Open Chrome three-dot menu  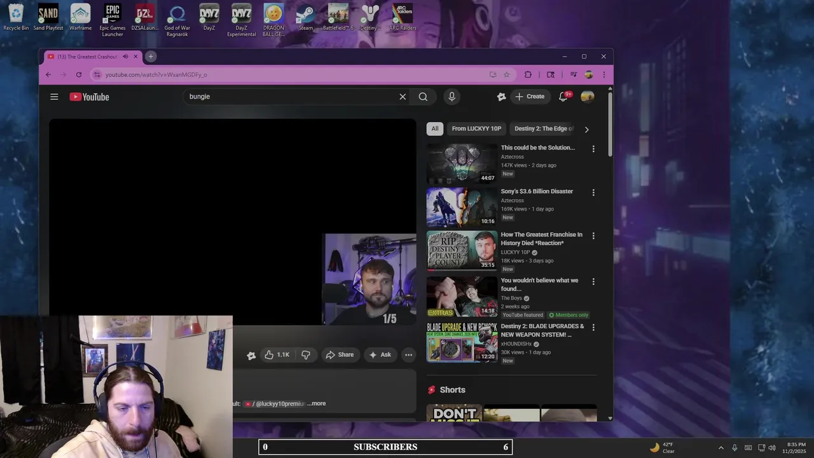pos(604,74)
